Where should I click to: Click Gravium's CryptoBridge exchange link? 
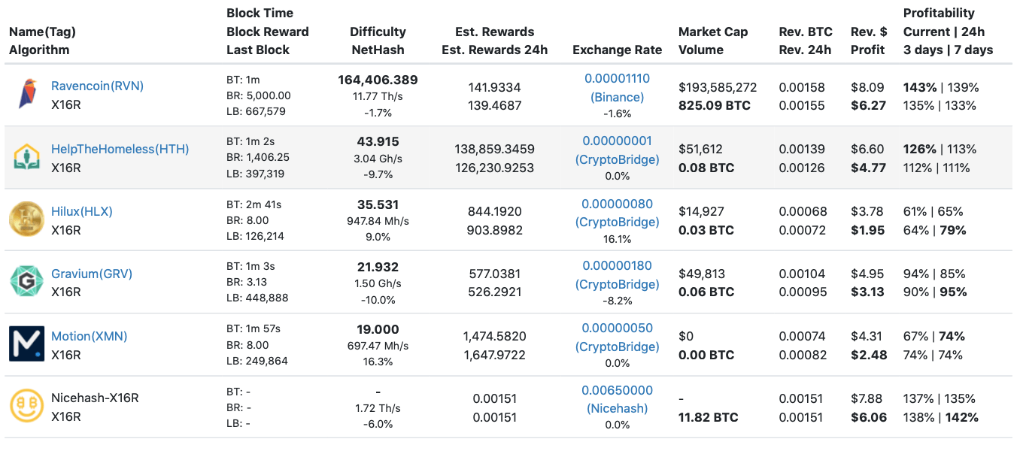coord(617,284)
